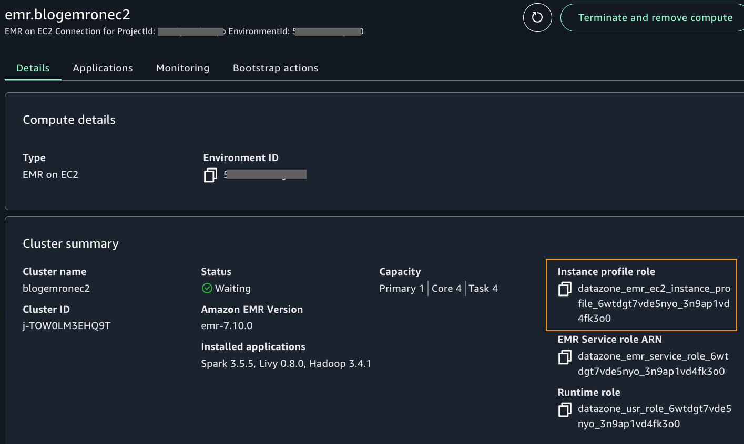Click the green Waiting status check icon
Viewport: 744px width, 444px height.
207,288
